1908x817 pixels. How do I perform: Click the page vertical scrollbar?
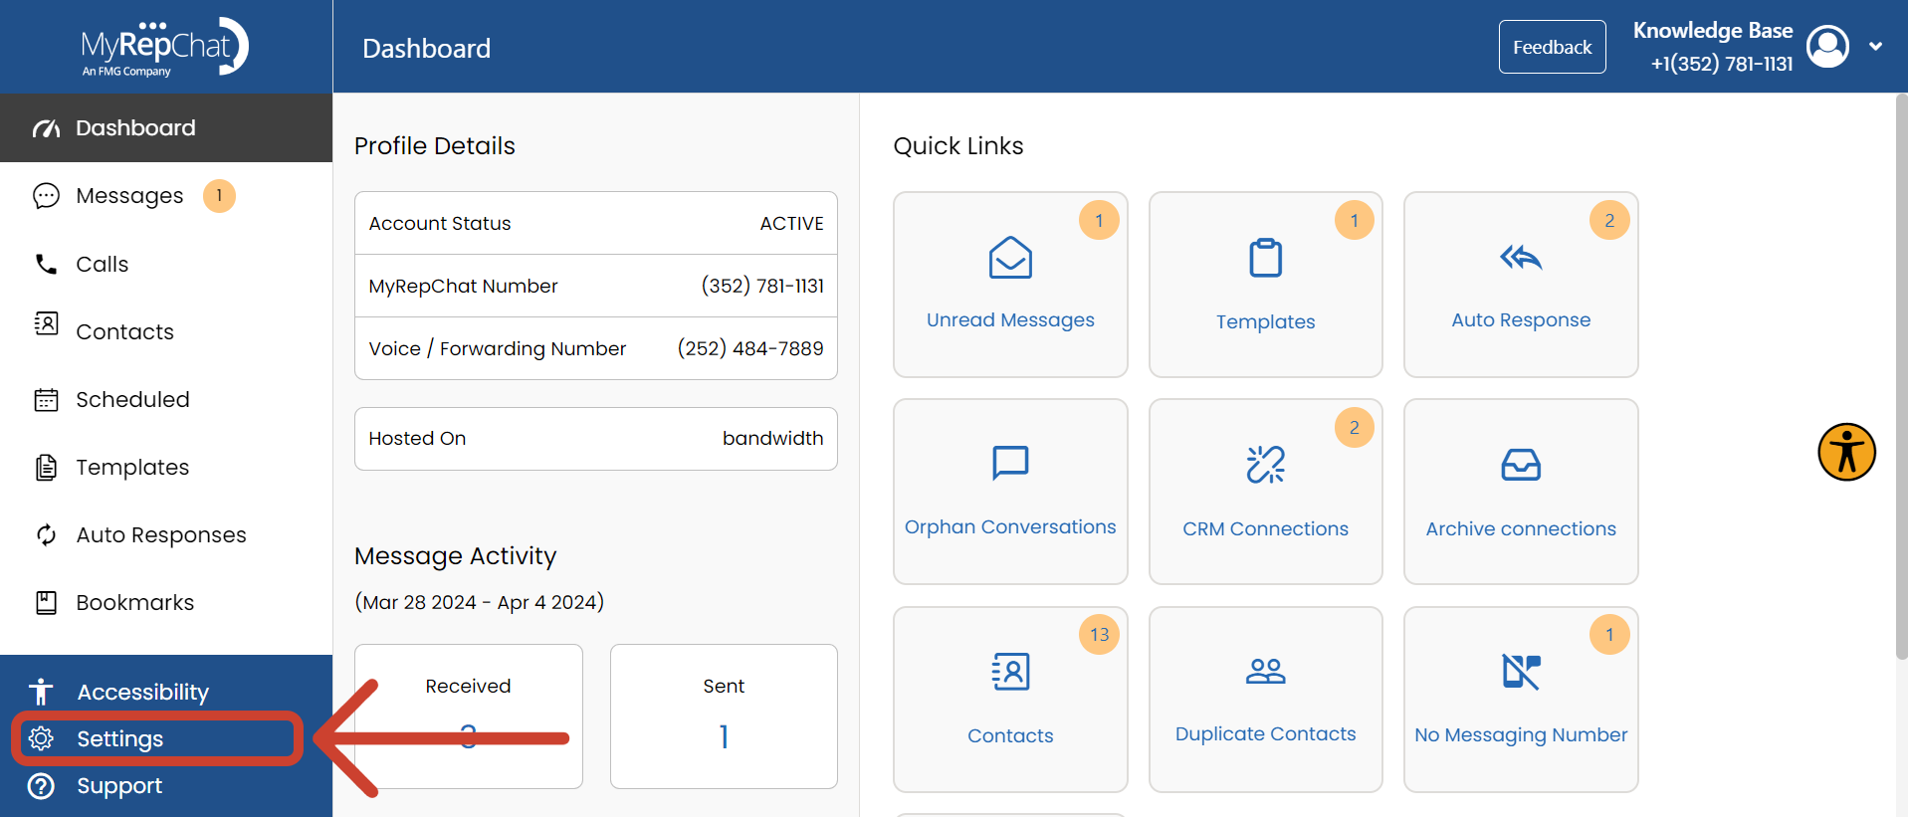coord(1900,376)
